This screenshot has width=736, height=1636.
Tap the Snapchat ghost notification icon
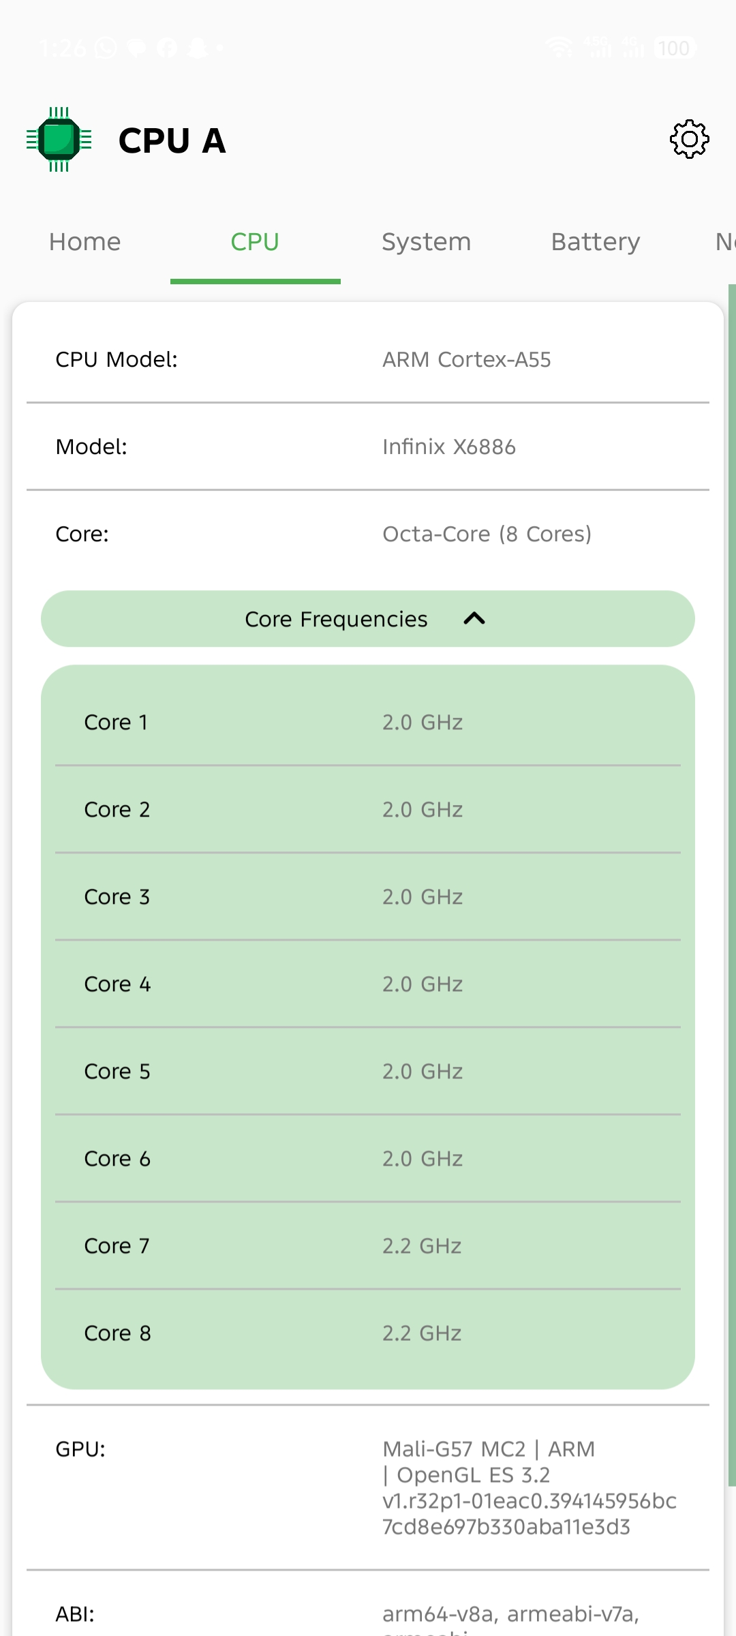[197, 48]
